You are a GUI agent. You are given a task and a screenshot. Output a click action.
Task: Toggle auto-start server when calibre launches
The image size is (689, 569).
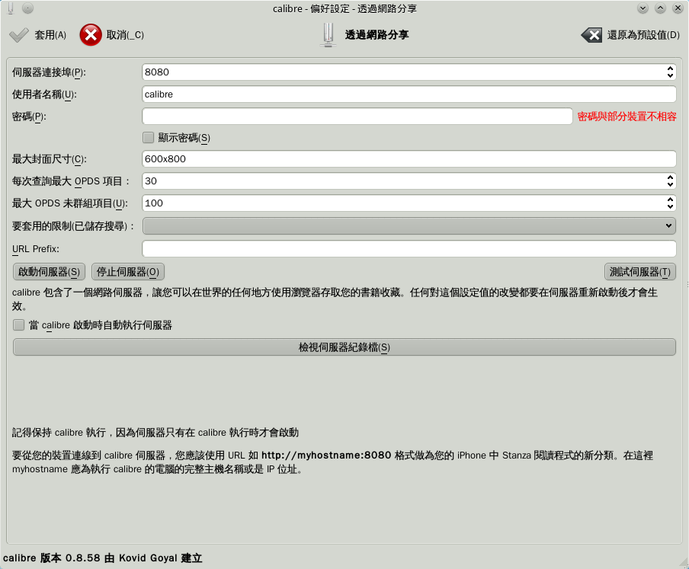click(x=18, y=325)
